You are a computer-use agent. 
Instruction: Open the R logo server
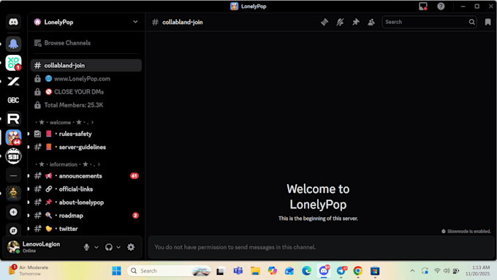(13, 119)
